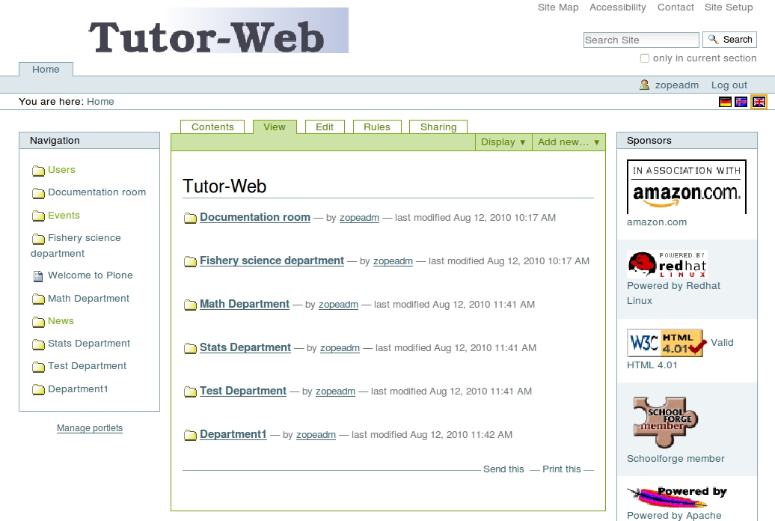775x521 pixels.
Task: Open the 'Add new…' dropdown menu
Action: click(x=569, y=142)
